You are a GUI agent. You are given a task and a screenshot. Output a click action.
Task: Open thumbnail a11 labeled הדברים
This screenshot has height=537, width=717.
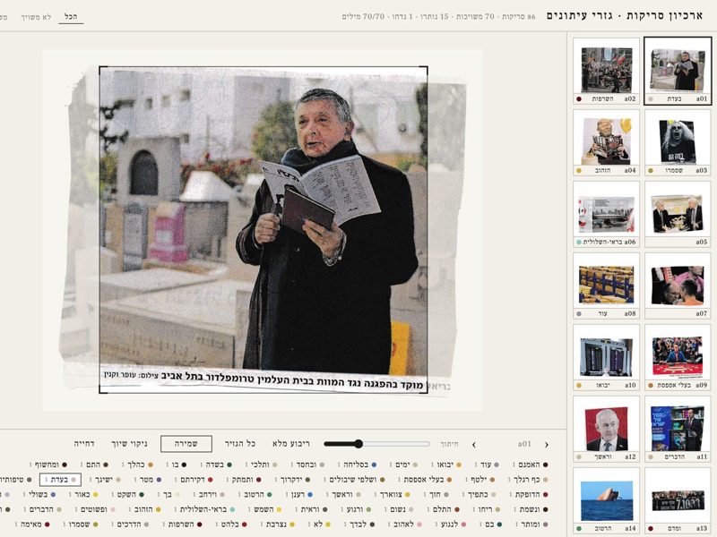tap(678, 430)
